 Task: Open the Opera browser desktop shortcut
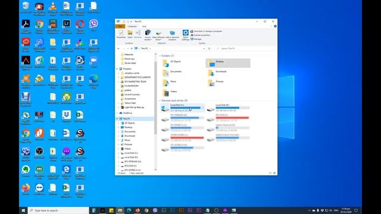(x=80, y=26)
